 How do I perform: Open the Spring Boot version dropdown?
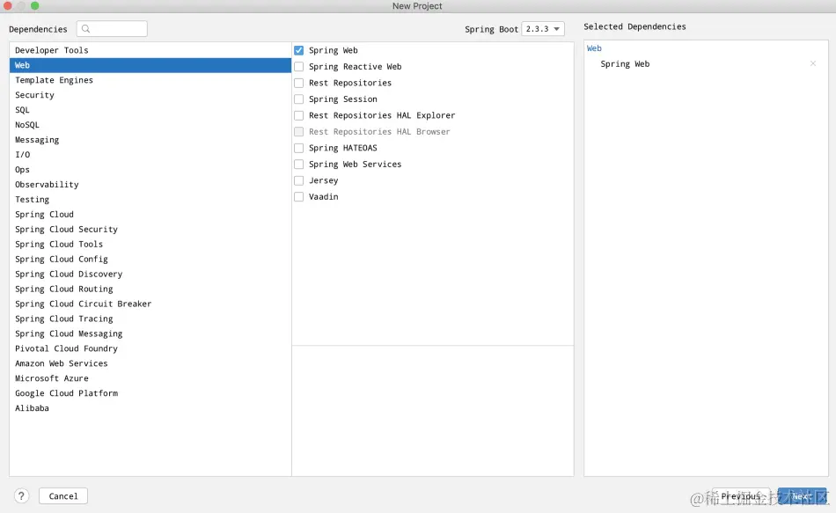pos(543,29)
